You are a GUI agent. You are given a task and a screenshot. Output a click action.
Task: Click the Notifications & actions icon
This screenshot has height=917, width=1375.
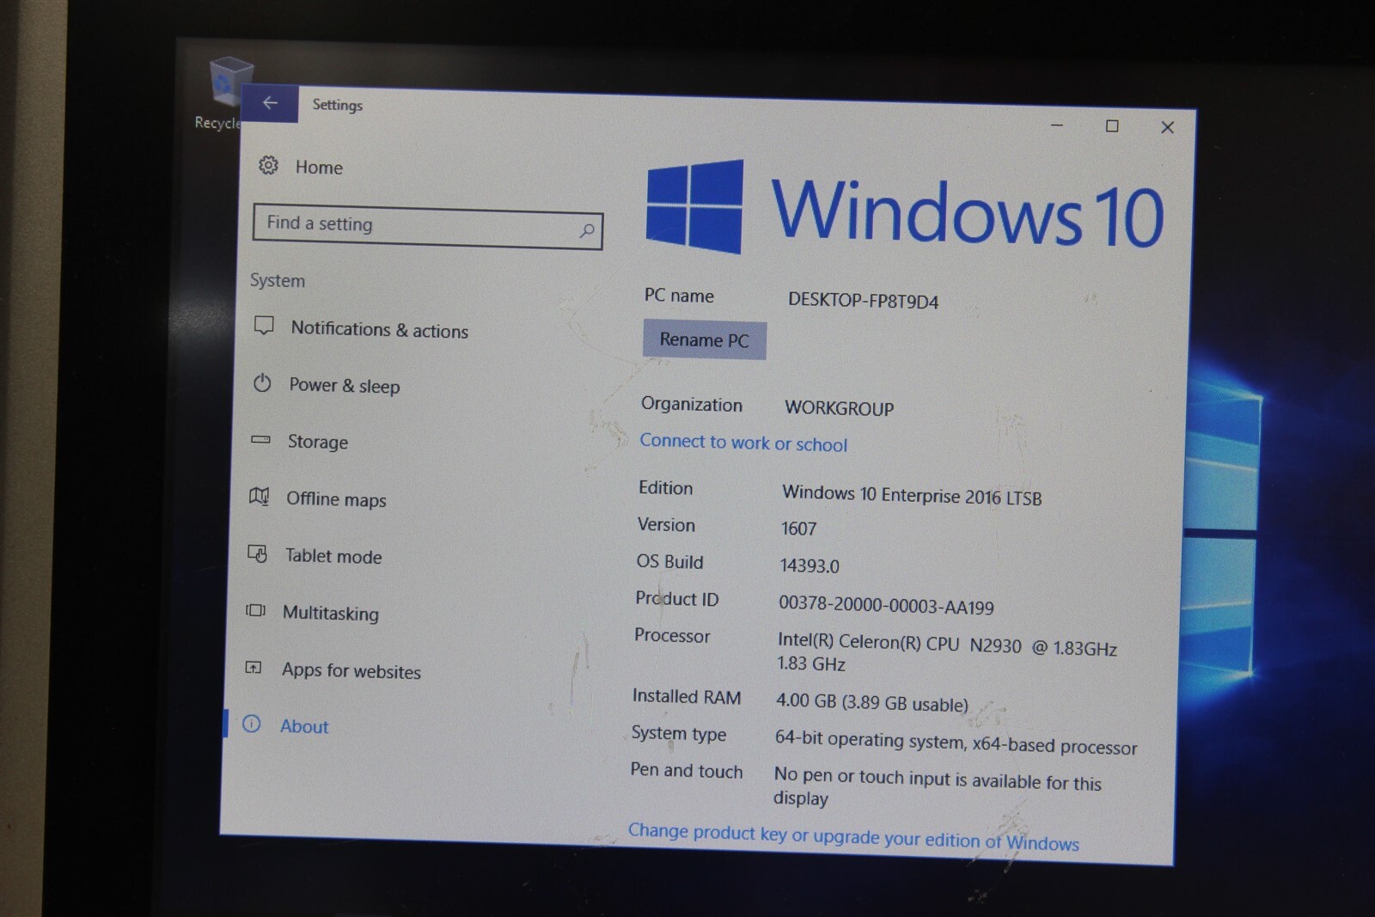tap(264, 326)
